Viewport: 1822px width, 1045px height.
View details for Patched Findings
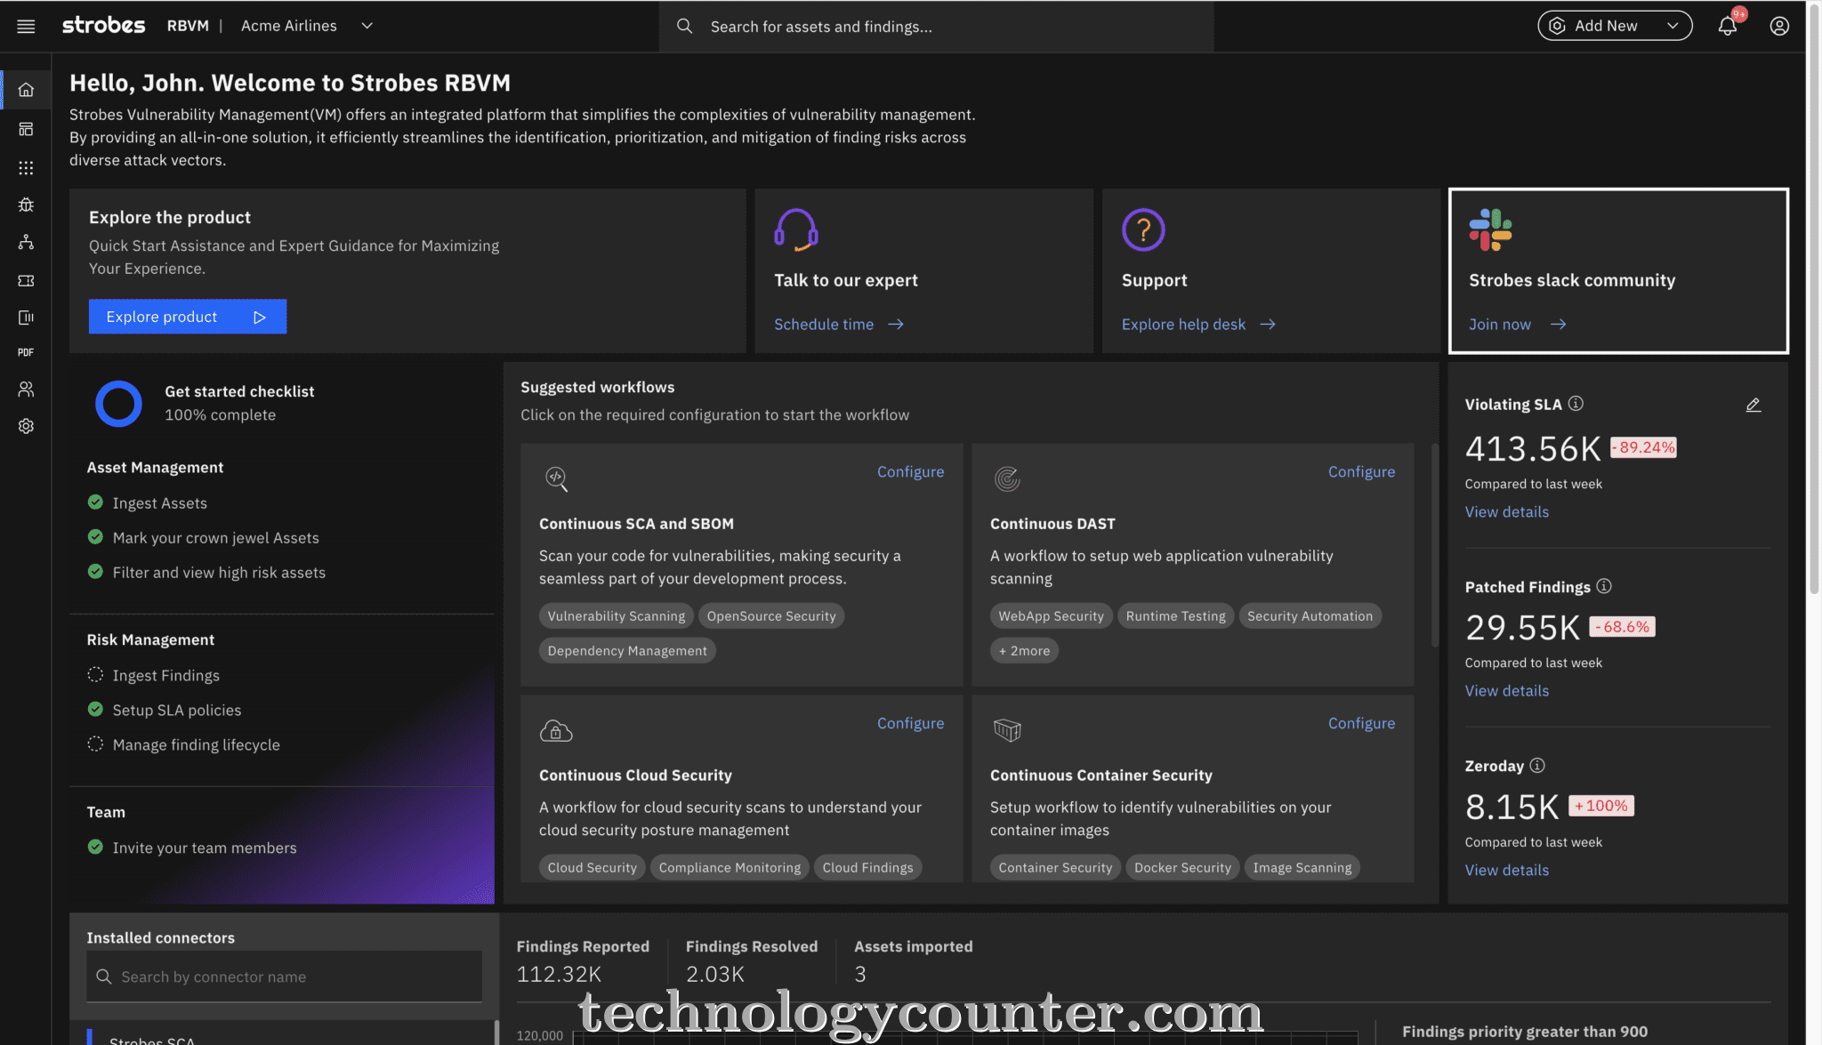1507,691
